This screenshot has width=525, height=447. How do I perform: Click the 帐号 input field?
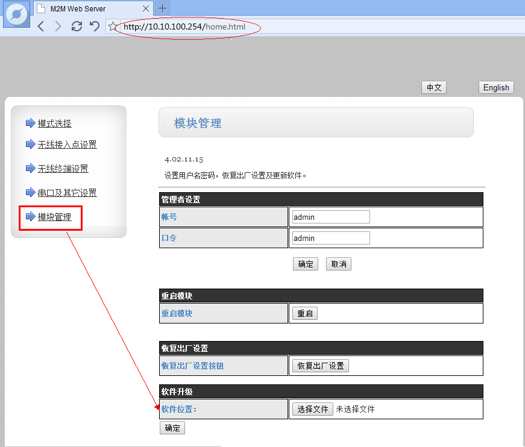point(330,217)
